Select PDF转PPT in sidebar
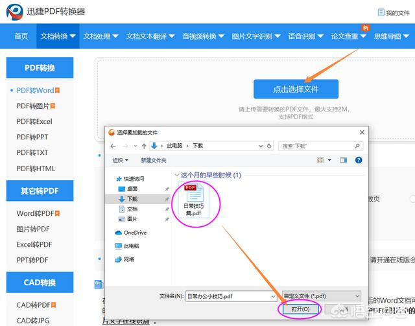Viewport: 415px width, 326px height. (x=32, y=137)
